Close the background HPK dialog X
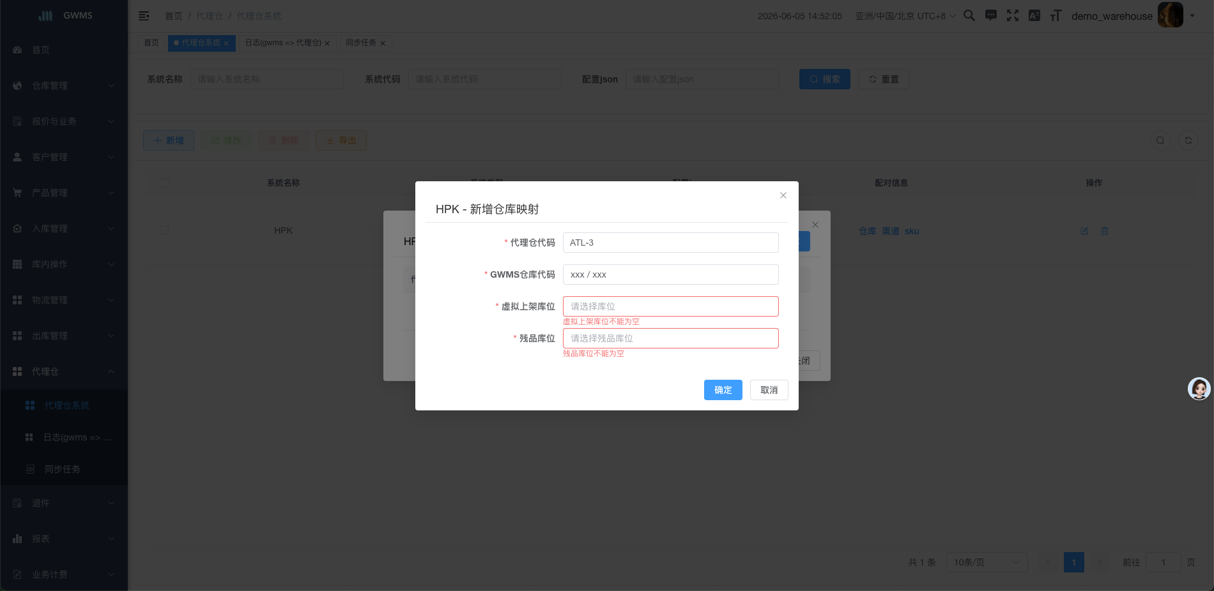Image resolution: width=1214 pixels, height=591 pixels. 815,225
